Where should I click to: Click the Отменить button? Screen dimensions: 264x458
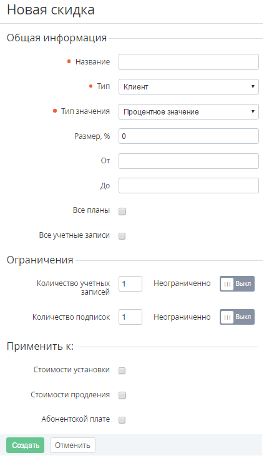pyautogui.click(x=72, y=445)
